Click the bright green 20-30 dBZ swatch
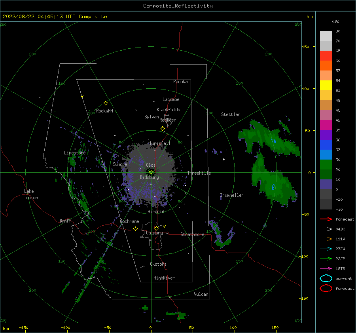The width and height of the screenshot is (356, 333). click(x=326, y=165)
